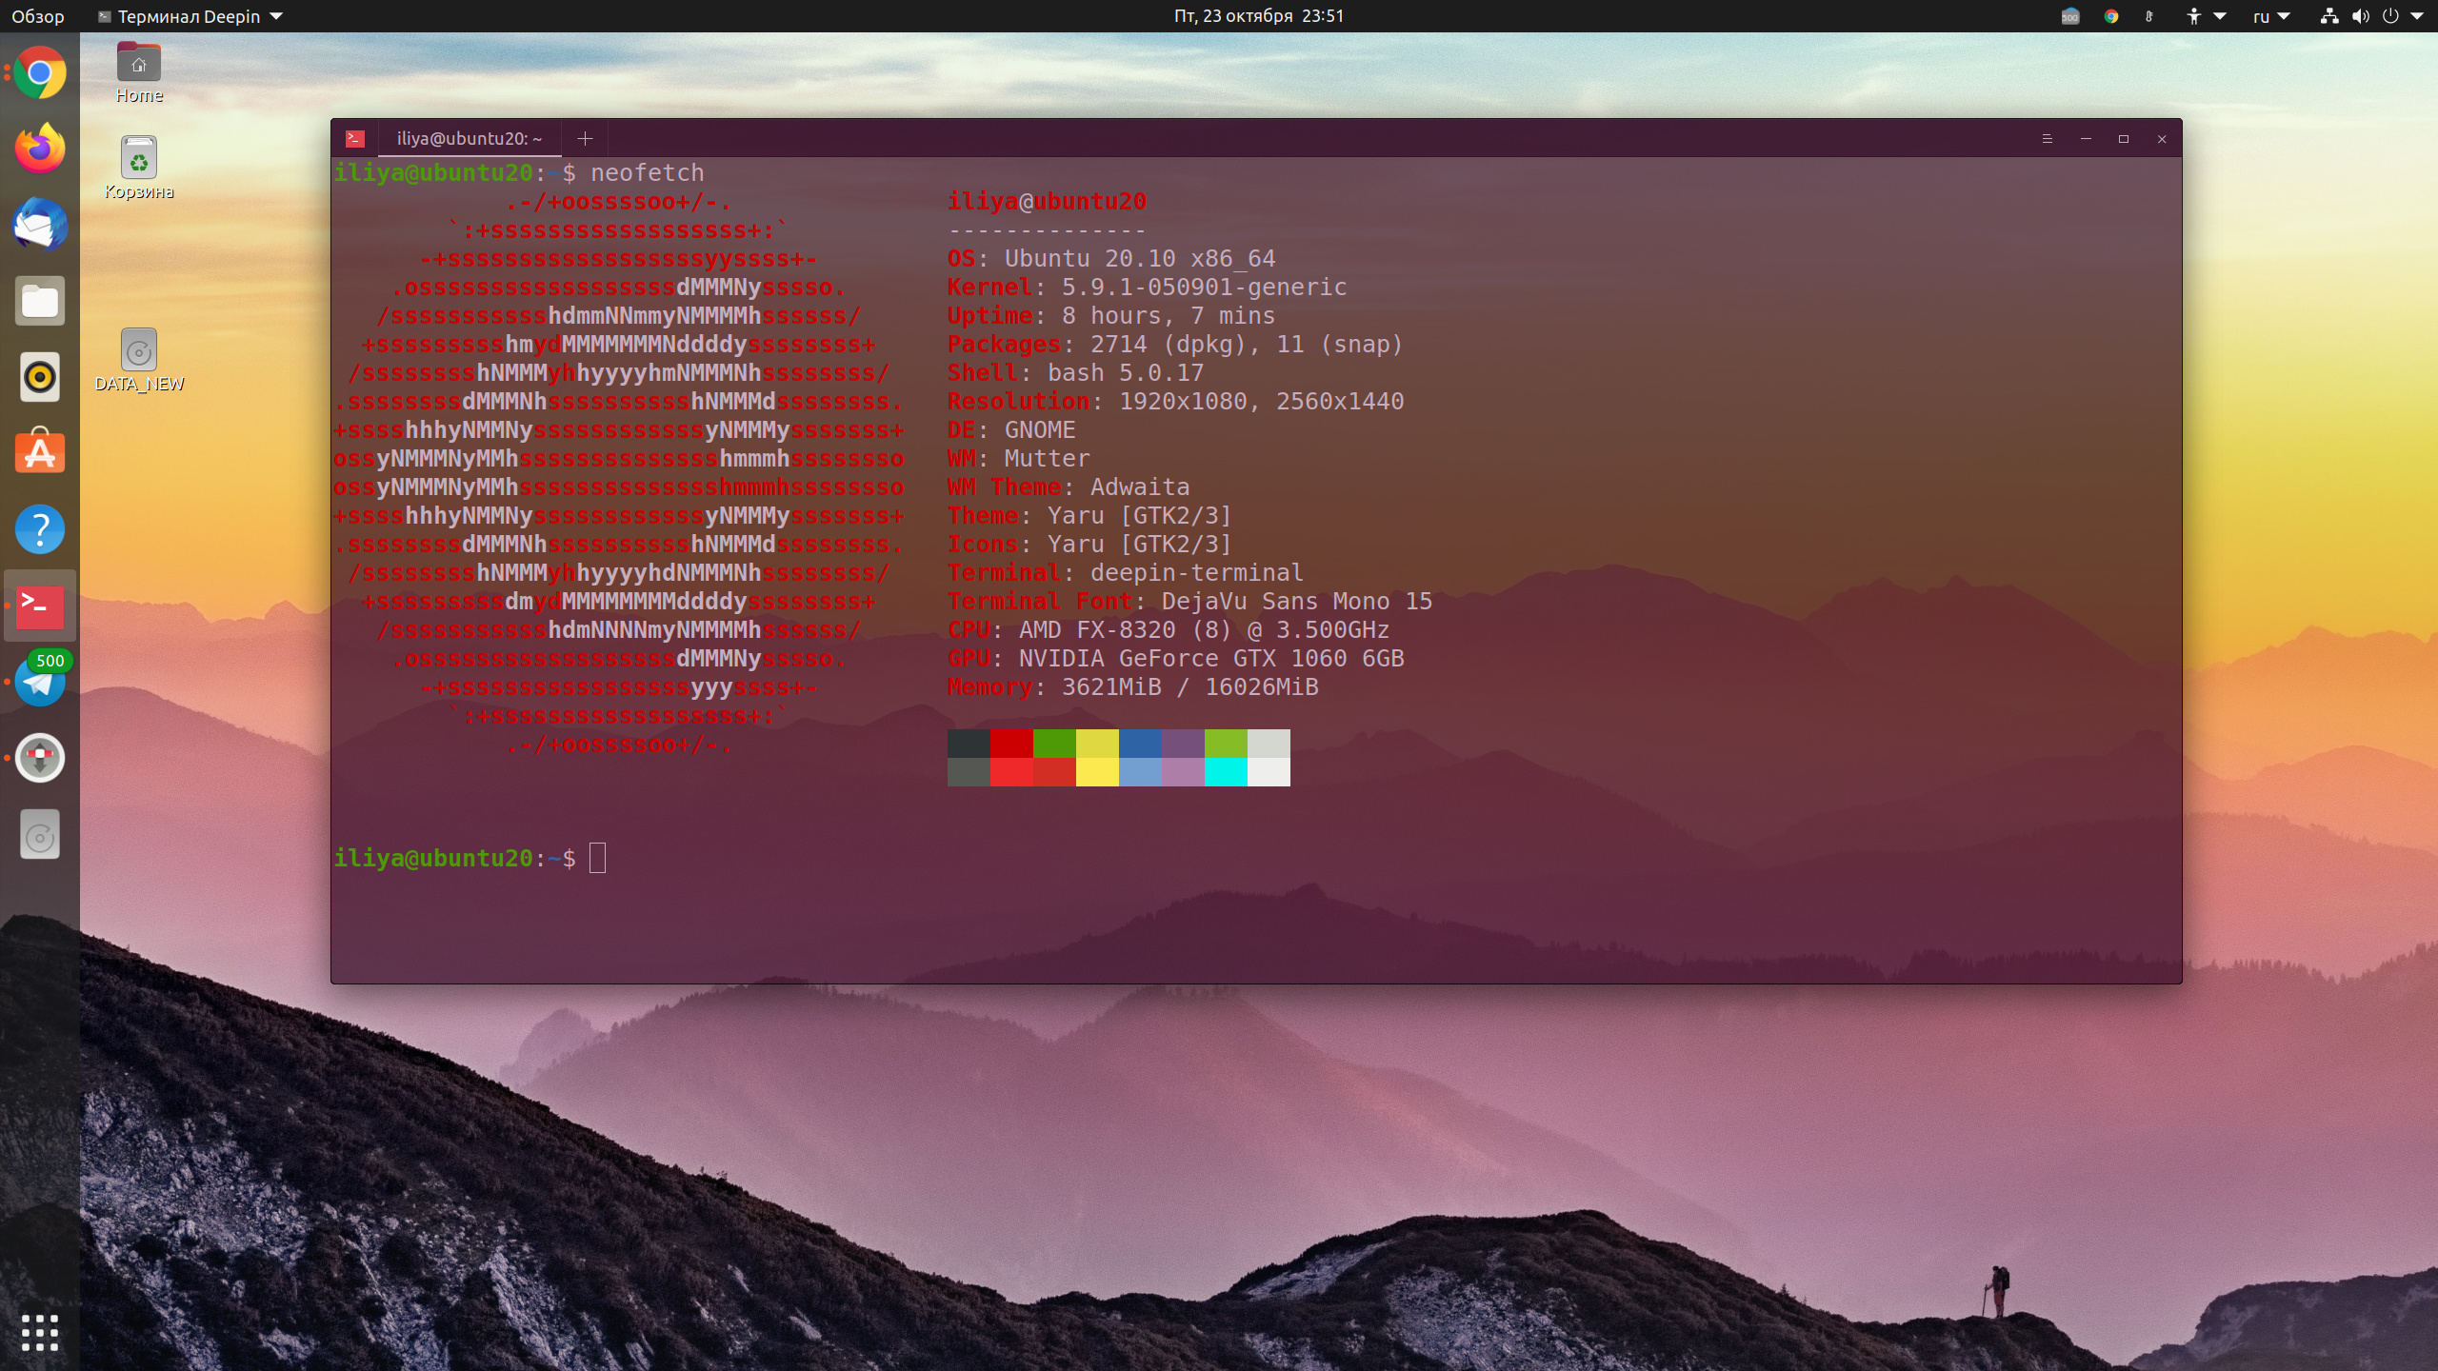
Task: Click the typed 'neofetch' command text
Action: tap(648, 172)
